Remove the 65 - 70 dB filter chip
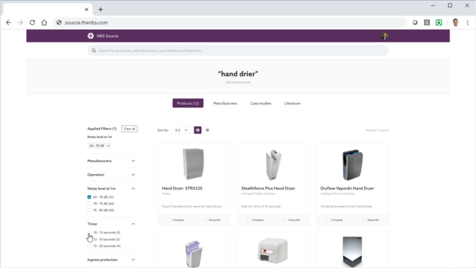476x268 pixels. tap(109, 146)
